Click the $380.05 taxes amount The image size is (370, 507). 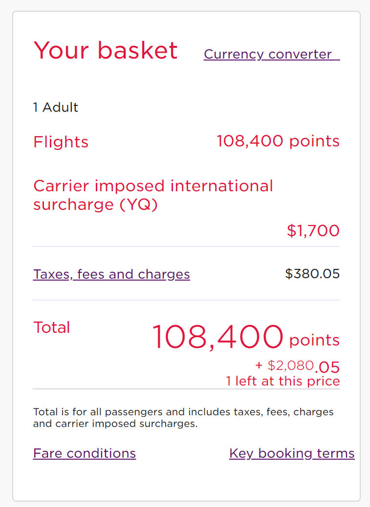coord(312,274)
